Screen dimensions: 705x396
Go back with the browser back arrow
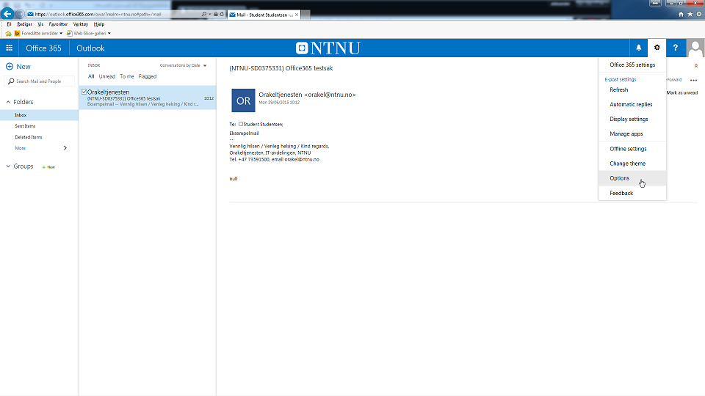pos(7,14)
